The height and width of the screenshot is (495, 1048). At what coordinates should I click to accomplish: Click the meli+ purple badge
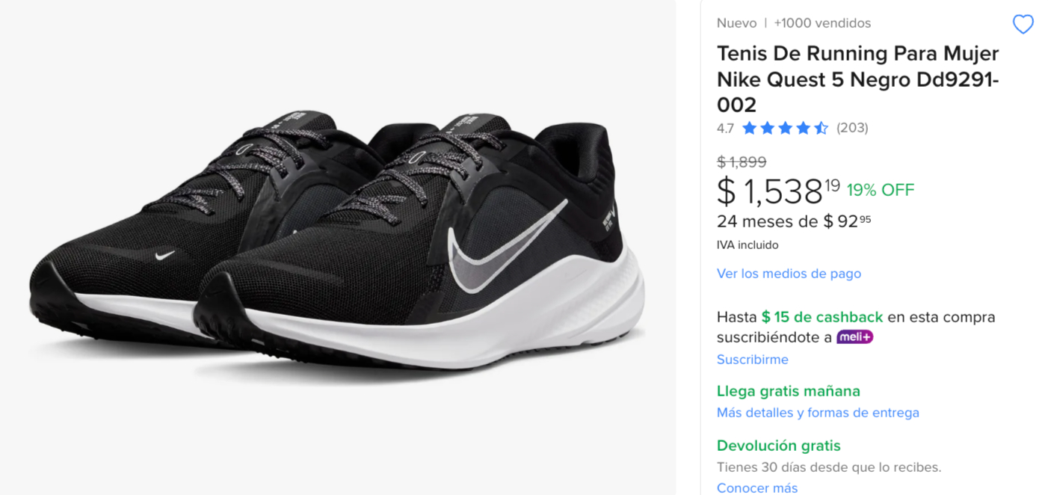tap(854, 337)
